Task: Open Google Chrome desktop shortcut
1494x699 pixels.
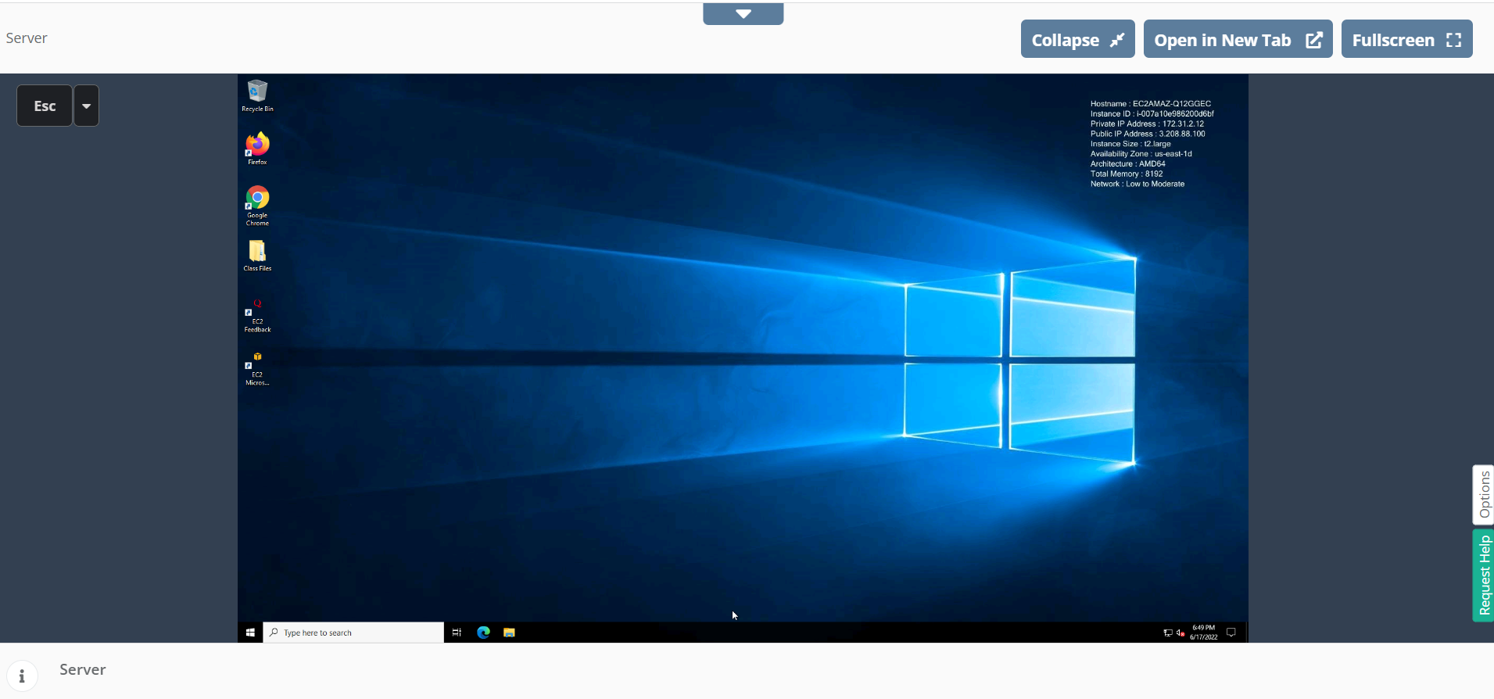Action: point(257,205)
